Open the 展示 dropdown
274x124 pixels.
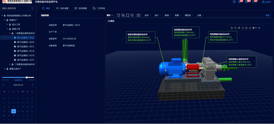[x=110, y=15]
